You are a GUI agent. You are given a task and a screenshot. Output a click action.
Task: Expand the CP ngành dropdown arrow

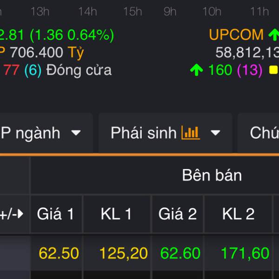click(x=76, y=133)
